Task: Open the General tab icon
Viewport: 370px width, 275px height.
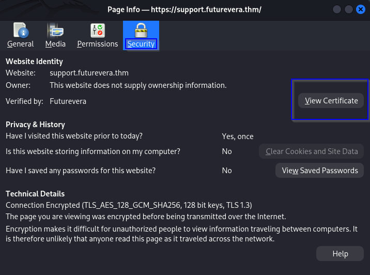Action: tap(20, 31)
